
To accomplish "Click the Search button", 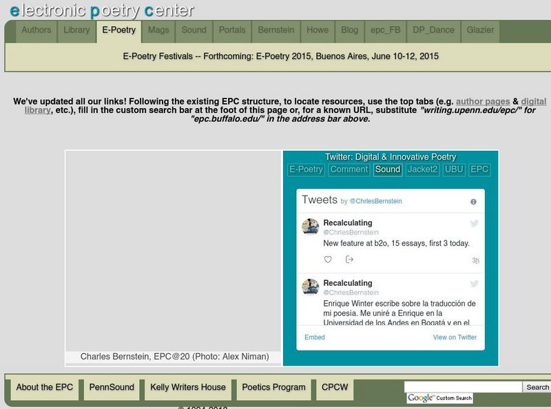I will (537, 387).
